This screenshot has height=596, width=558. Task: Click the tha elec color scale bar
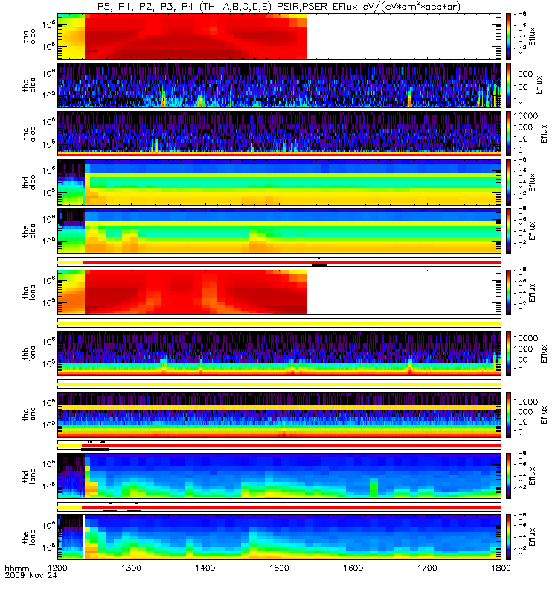(508, 37)
